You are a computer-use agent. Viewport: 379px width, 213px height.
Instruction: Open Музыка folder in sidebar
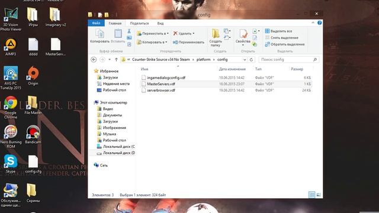coord(109,134)
